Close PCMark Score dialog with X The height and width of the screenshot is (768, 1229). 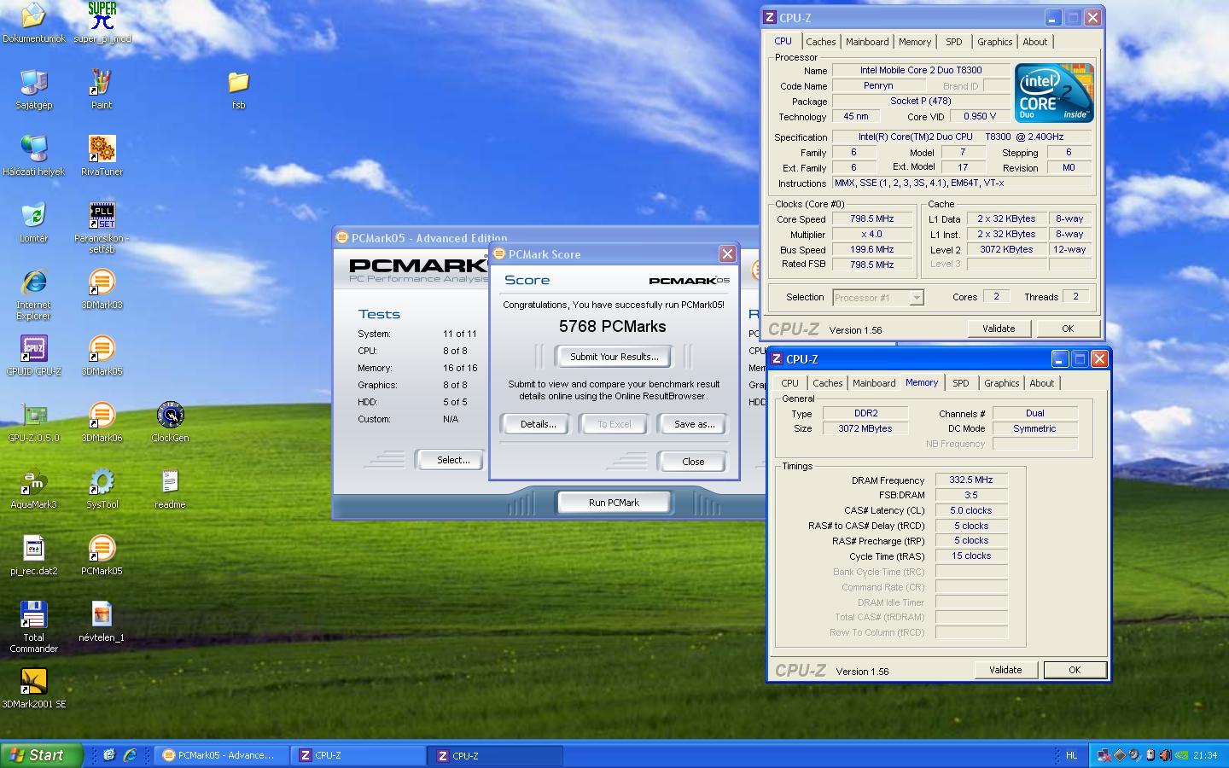pos(727,253)
